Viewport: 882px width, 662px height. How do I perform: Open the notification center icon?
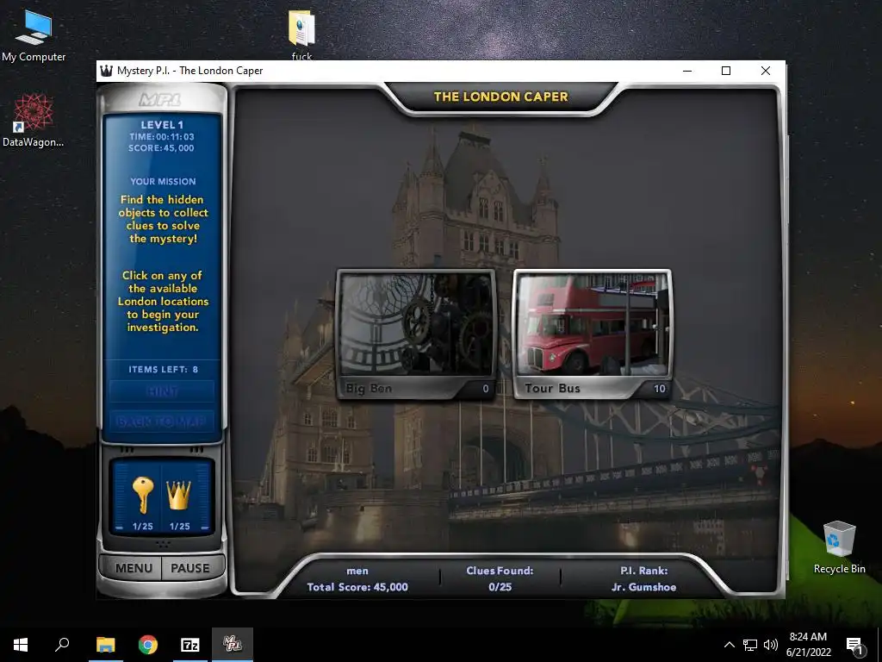click(854, 645)
